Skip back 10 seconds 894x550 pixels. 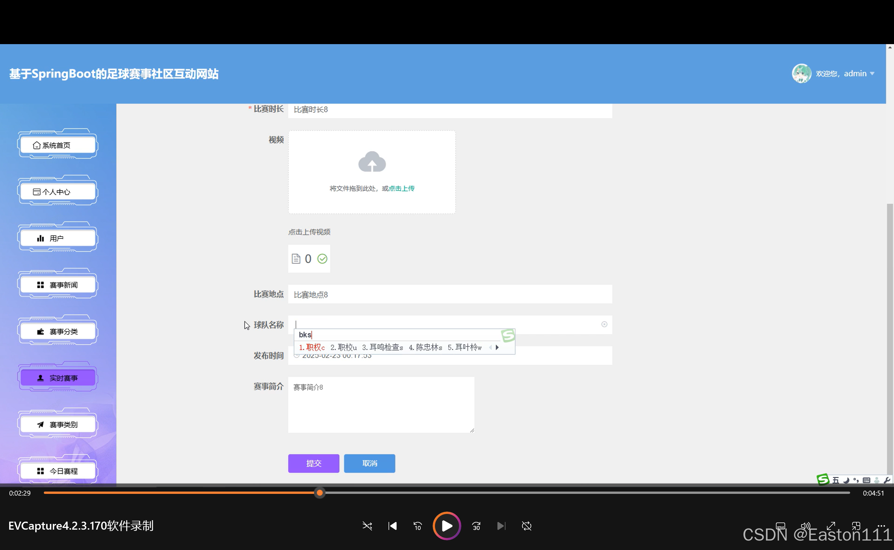[417, 526]
